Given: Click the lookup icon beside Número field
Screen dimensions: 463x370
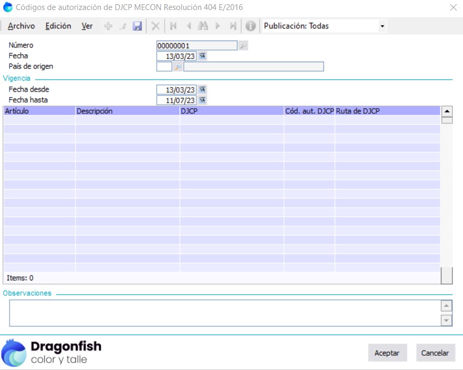Looking at the screenshot, I should pos(243,46).
